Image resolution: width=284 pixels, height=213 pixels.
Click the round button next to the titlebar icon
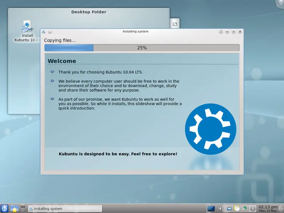[x=50, y=32]
